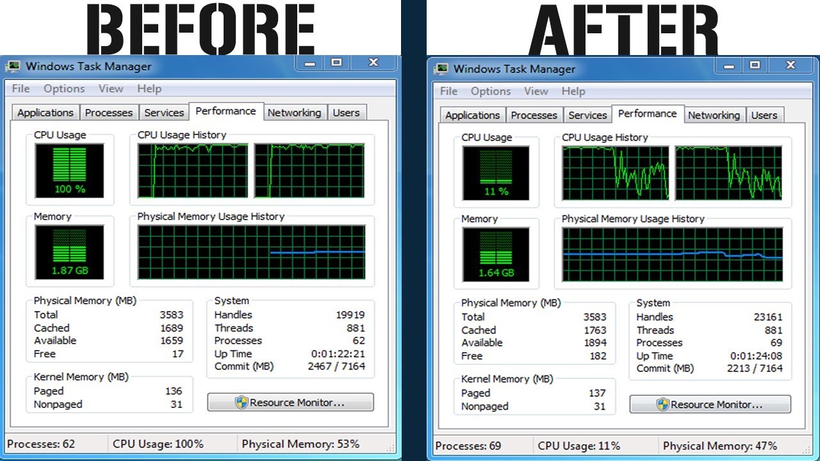The height and width of the screenshot is (461, 820).
Task: Switch to Users tab in the BEFORE window
Action: tap(347, 113)
